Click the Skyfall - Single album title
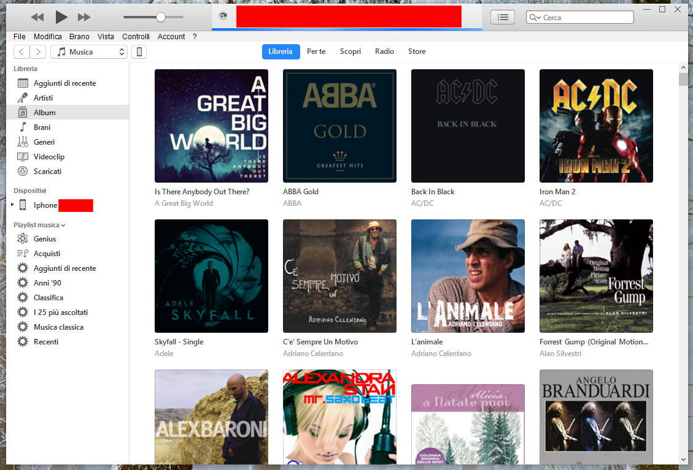Screen dimensions: 693x470 [179, 341]
